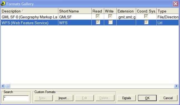The width and height of the screenshot is (180, 105).
Task: Click the greyed-out New... button
Action: click(x=43, y=98)
